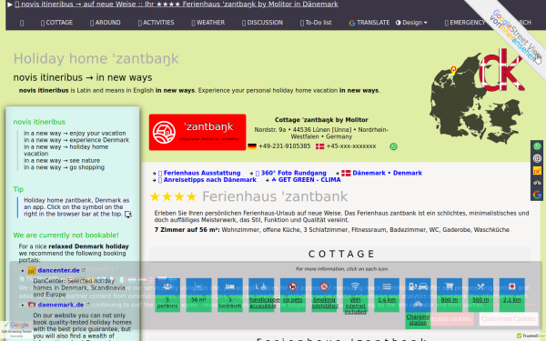Click the red 'zantbank cottage logo
Image resolution: width=546 pixels, height=341 pixels.
coord(197,132)
